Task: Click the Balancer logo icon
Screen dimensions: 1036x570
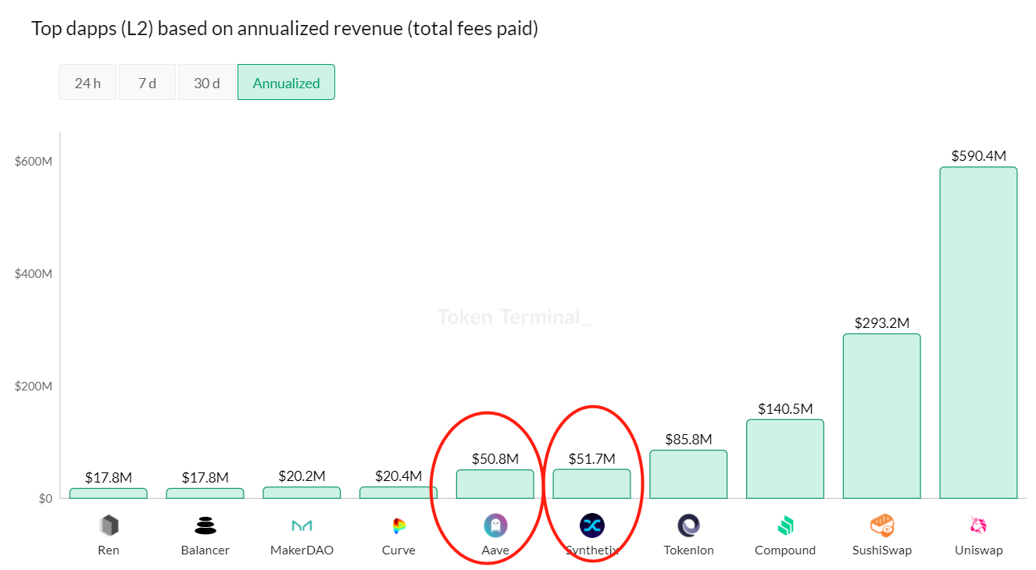Action: click(205, 525)
